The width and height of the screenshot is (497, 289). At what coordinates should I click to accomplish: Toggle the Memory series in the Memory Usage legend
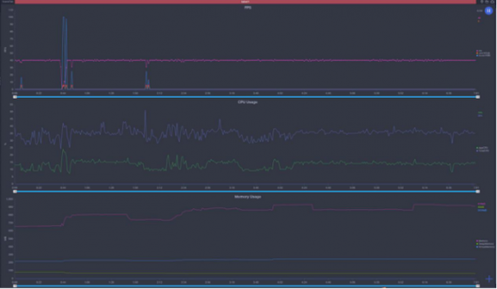pyautogui.click(x=480, y=241)
